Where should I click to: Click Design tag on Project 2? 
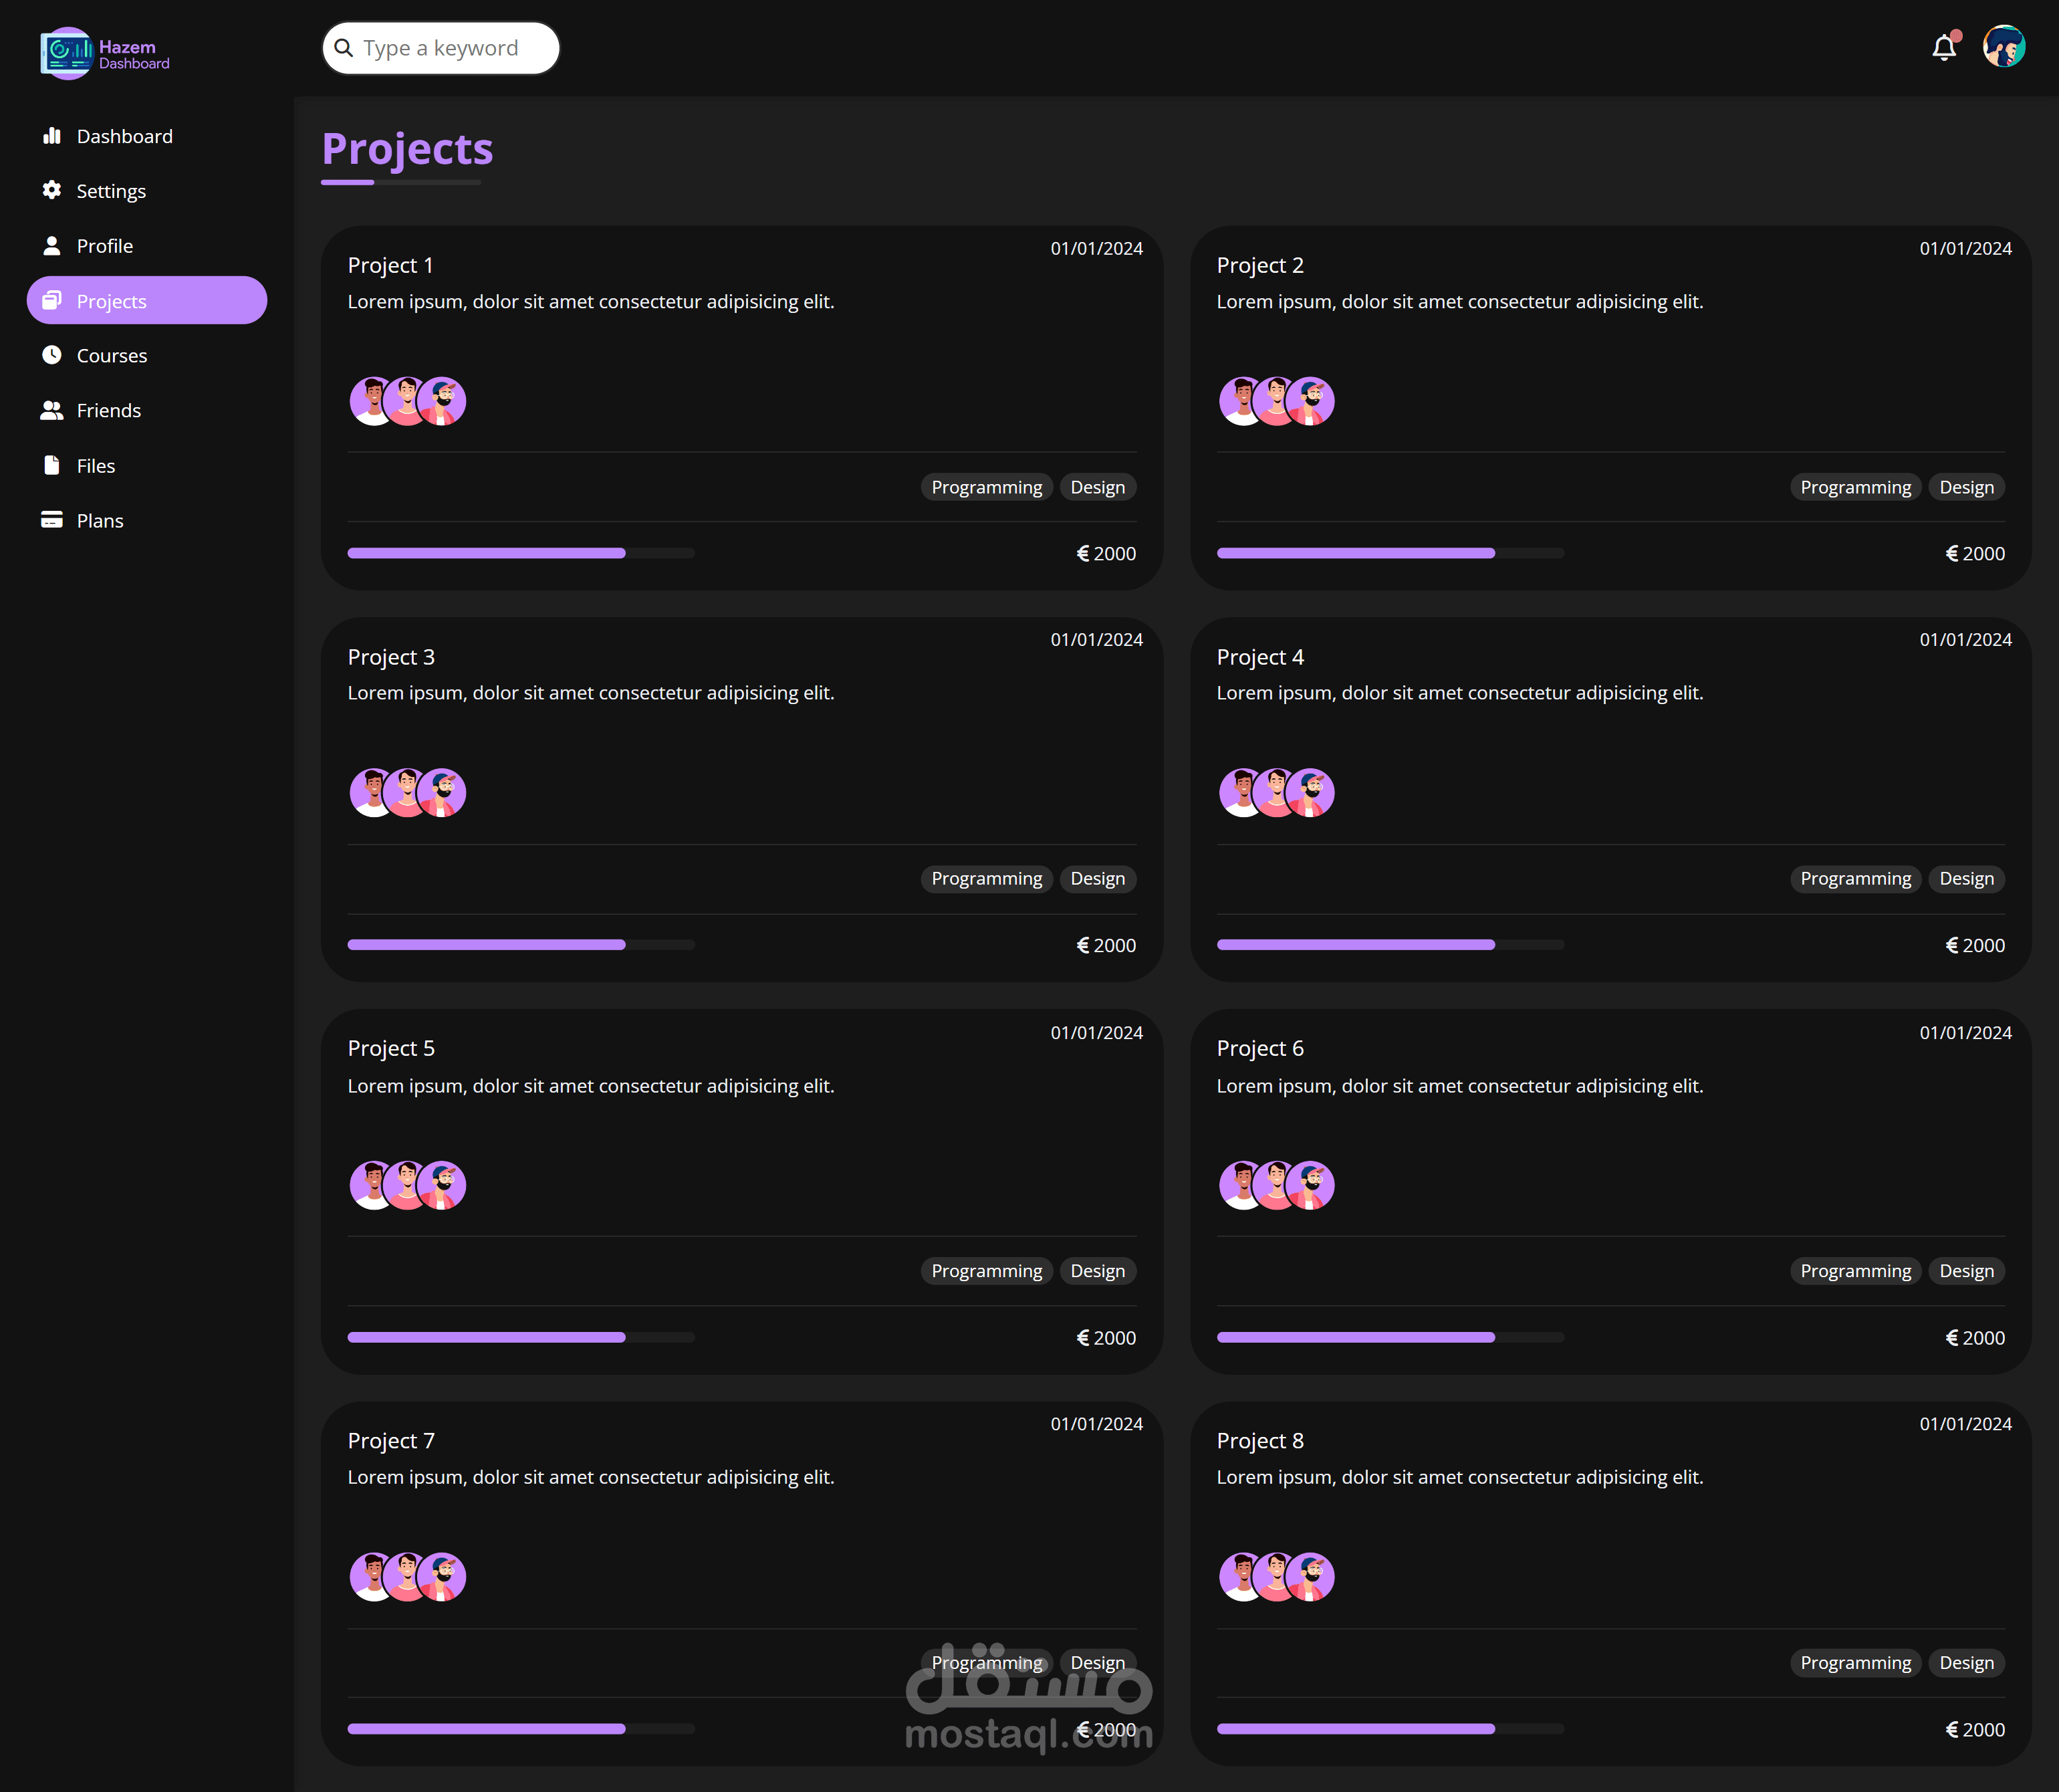(1965, 487)
